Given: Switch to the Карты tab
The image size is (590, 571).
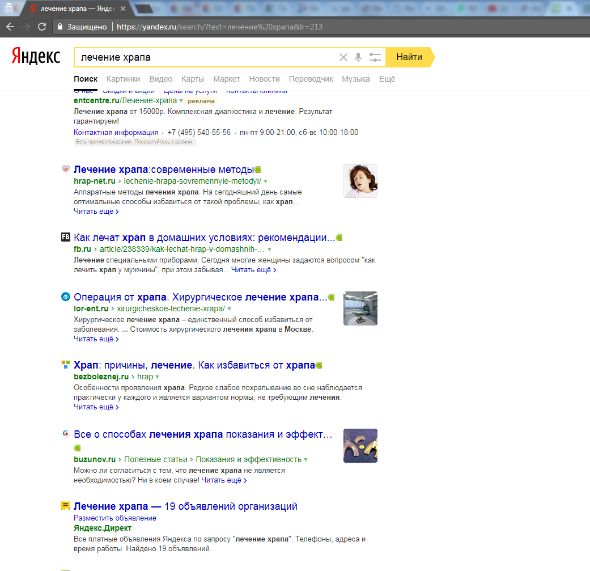Looking at the screenshot, I should 193,79.
